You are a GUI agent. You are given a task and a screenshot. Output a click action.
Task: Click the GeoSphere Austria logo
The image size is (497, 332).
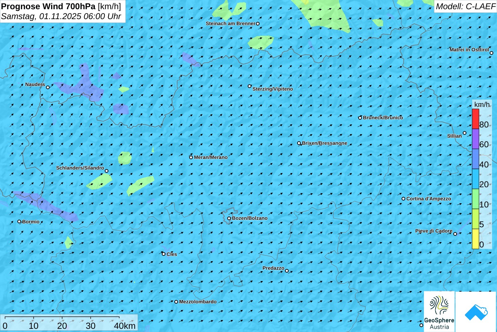(x=439, y=312)
